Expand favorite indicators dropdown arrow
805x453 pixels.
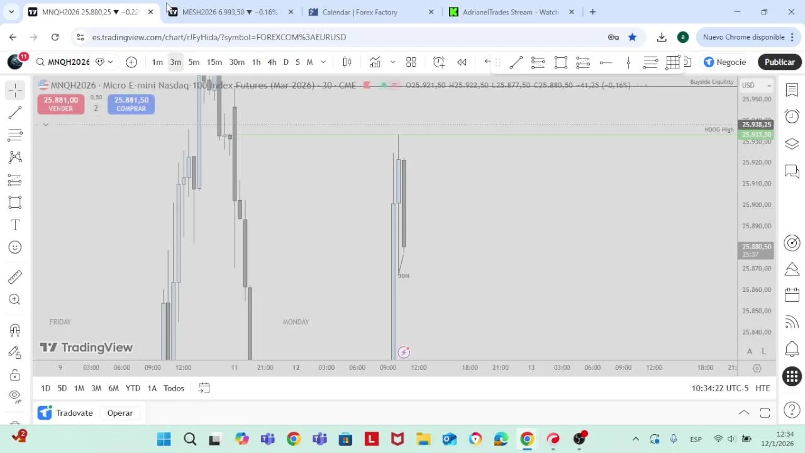point(392,62)
